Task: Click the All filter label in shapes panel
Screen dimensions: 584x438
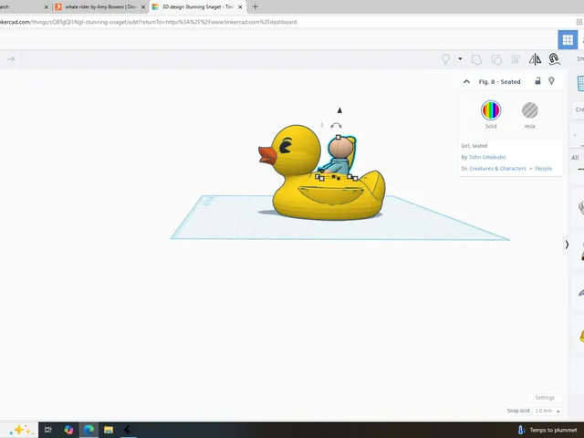Action: click(575, 158)
